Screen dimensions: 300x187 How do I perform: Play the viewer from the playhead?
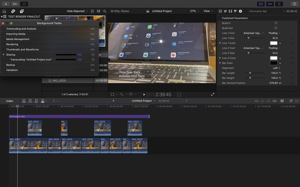(144, 95)
